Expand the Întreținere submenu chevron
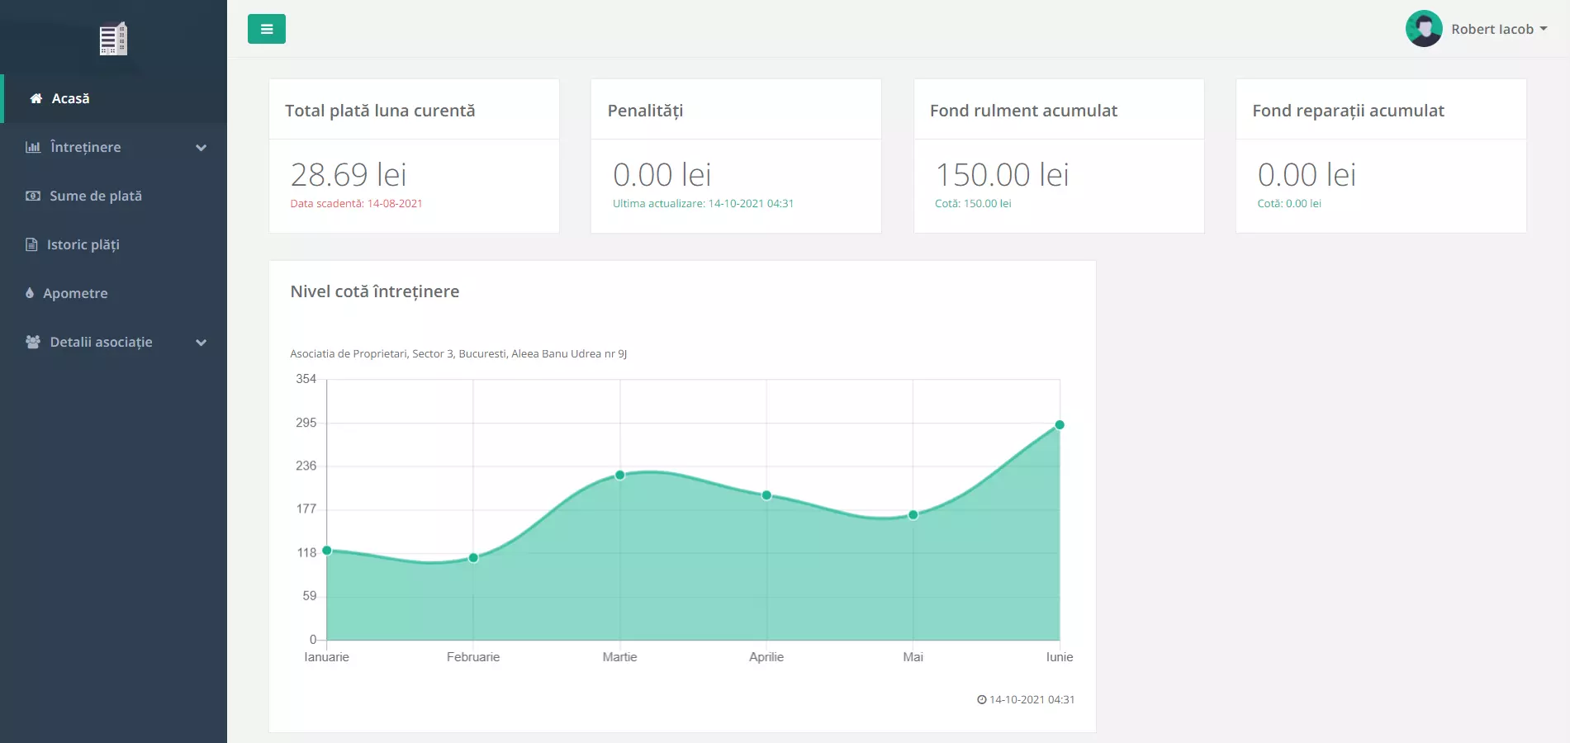Viewport: 1570px width, 743px height. [201, 148]
